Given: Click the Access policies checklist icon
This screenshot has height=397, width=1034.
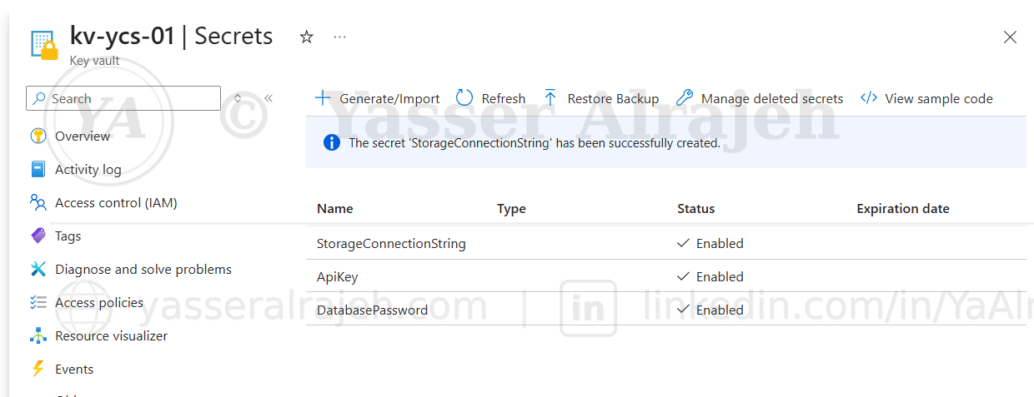Looking at the screenshot, I should tap(38, 302).
